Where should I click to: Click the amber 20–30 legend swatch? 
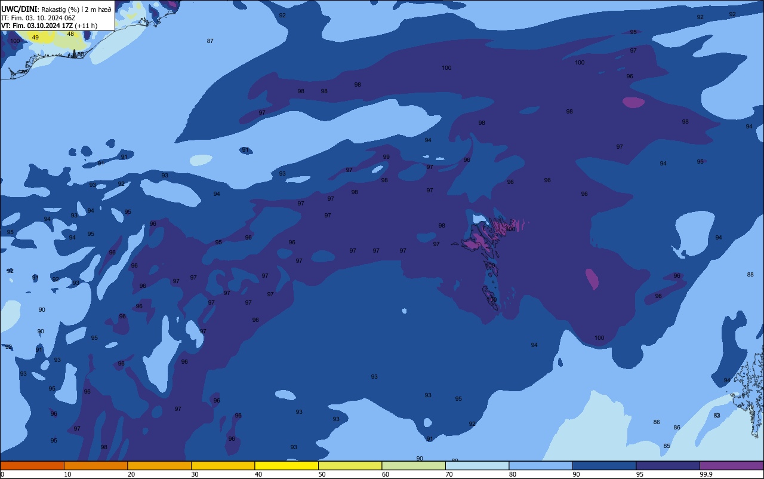pos(159,465)
